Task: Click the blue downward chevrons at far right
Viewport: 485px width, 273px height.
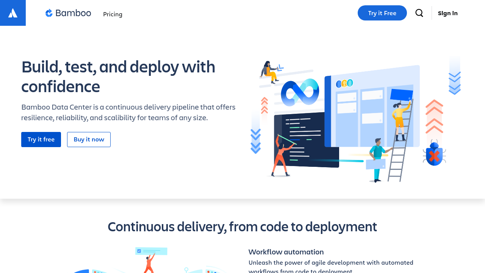Action: [x=454, y=83]
